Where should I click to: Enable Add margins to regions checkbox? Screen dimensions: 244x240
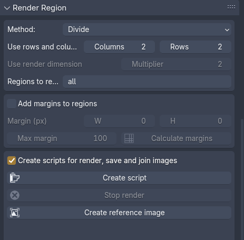(12, 104)
